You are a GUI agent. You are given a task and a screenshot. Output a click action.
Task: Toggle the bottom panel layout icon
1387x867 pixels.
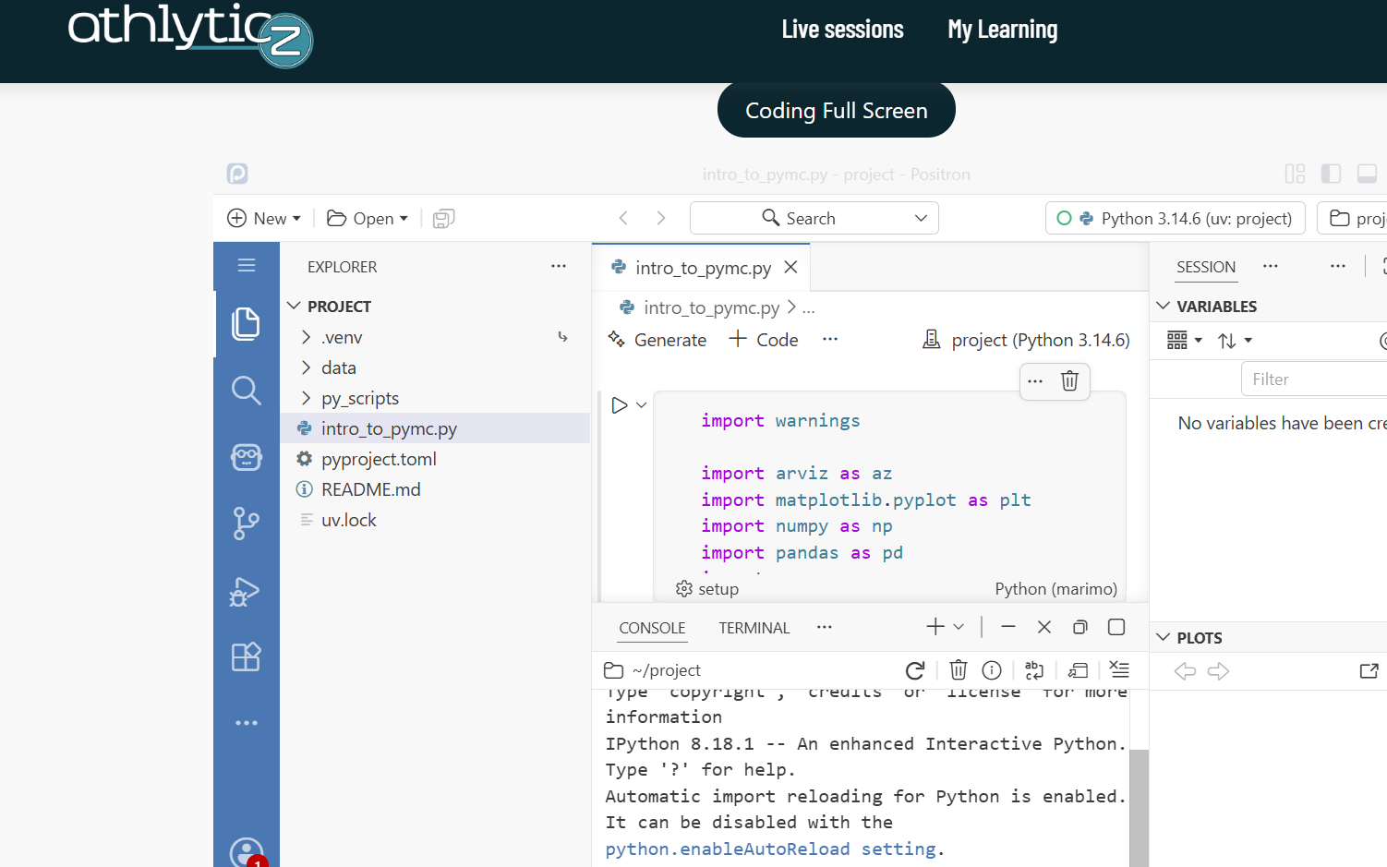pos(1367,174)
